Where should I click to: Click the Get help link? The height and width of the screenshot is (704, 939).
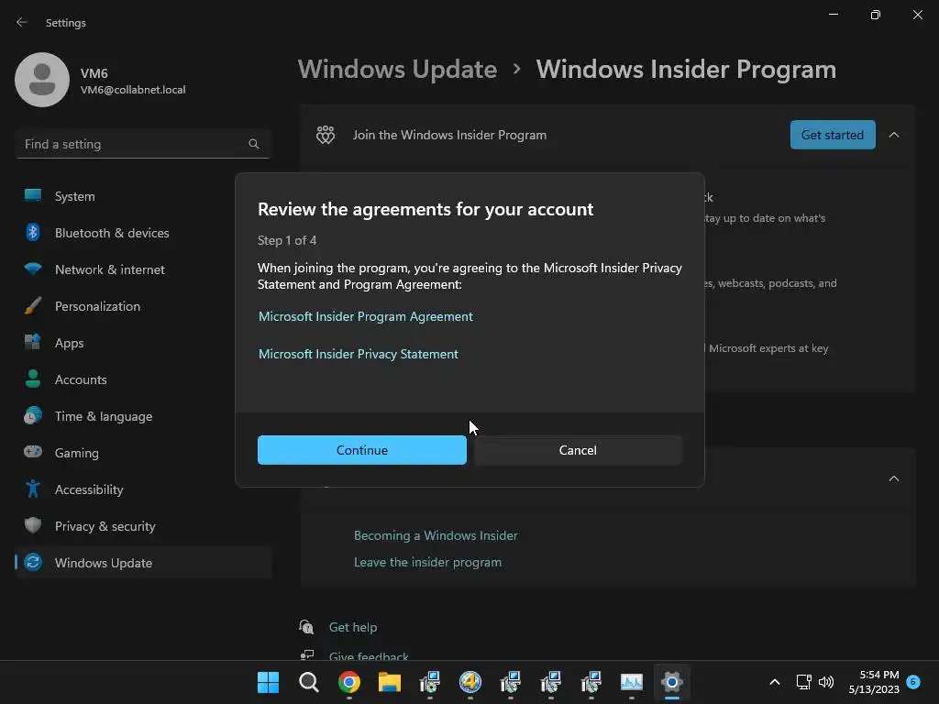tap(353, 627)
